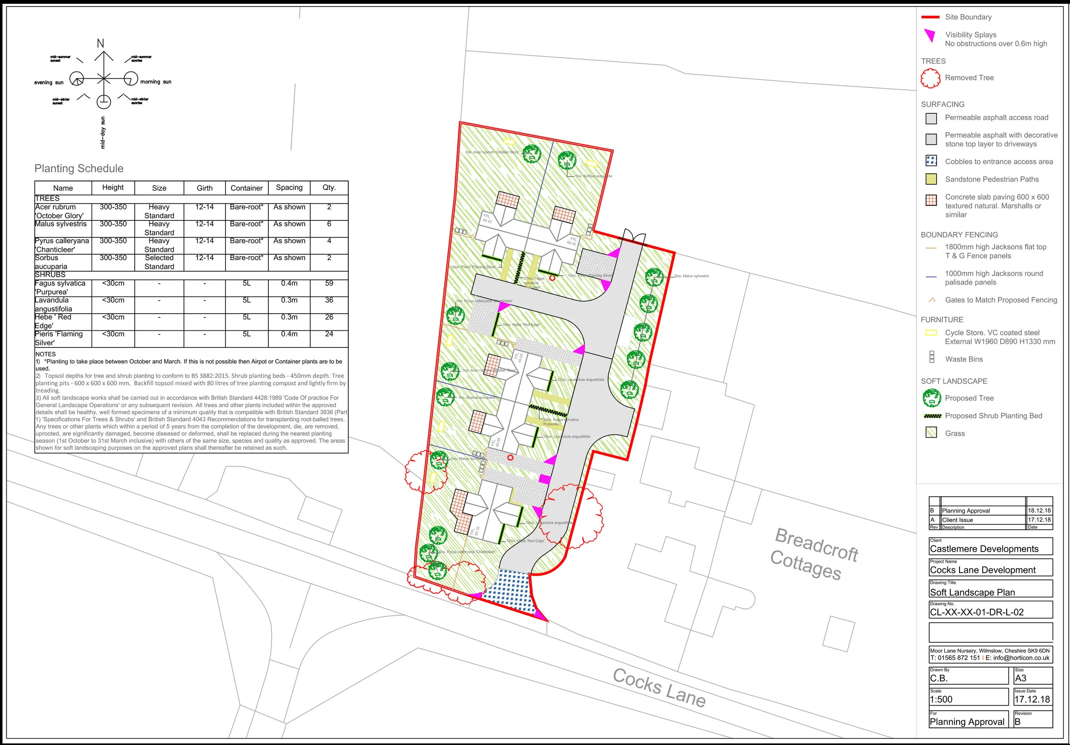Screen dimensions: 1070x745
Task: Click the Removed Tree legend symbol
Action: point(930,78)
